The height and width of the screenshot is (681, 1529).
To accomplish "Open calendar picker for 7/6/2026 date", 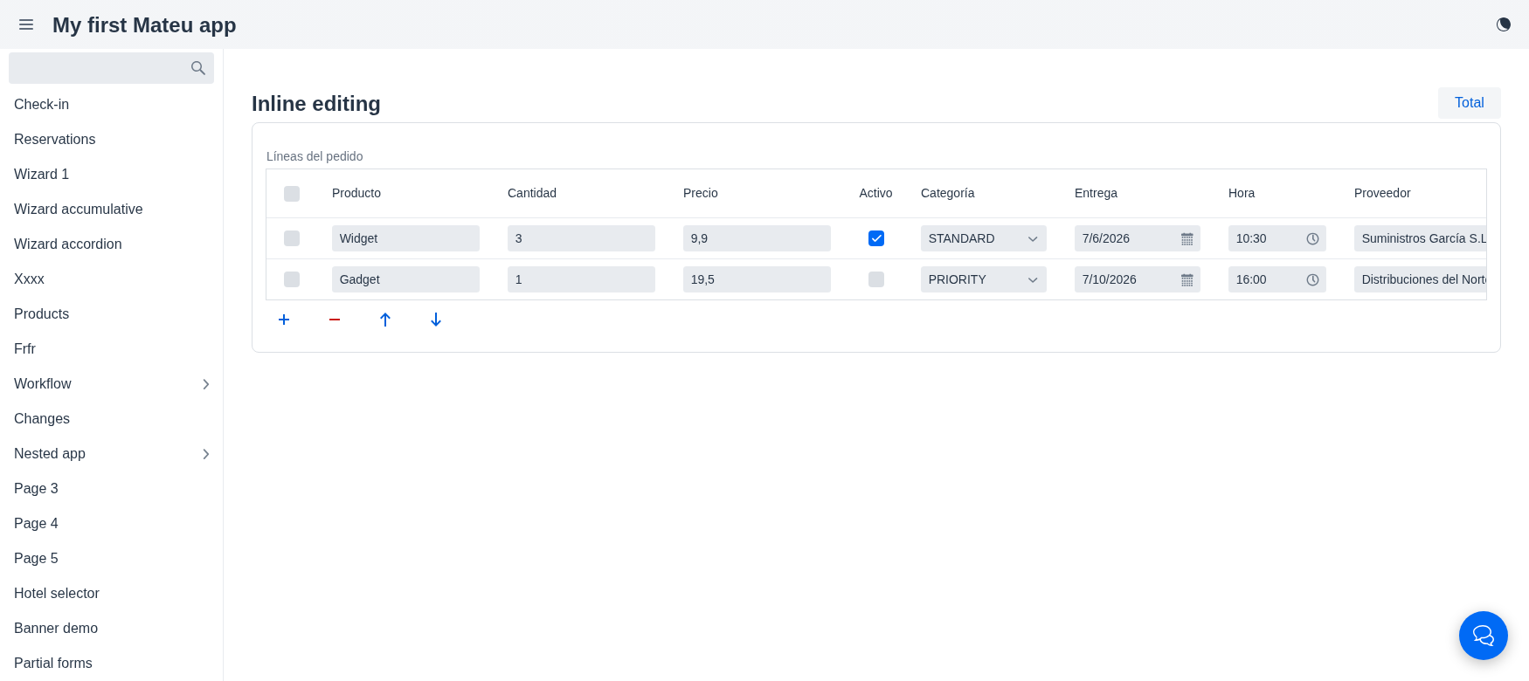I will click(1187, 238).
